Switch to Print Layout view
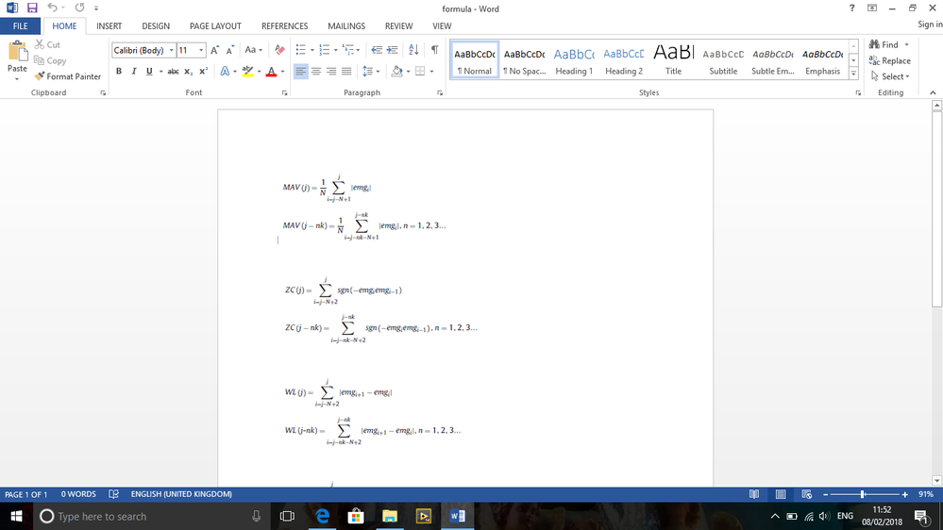Screen dimensions: 943x530 [x=781, y=494]
